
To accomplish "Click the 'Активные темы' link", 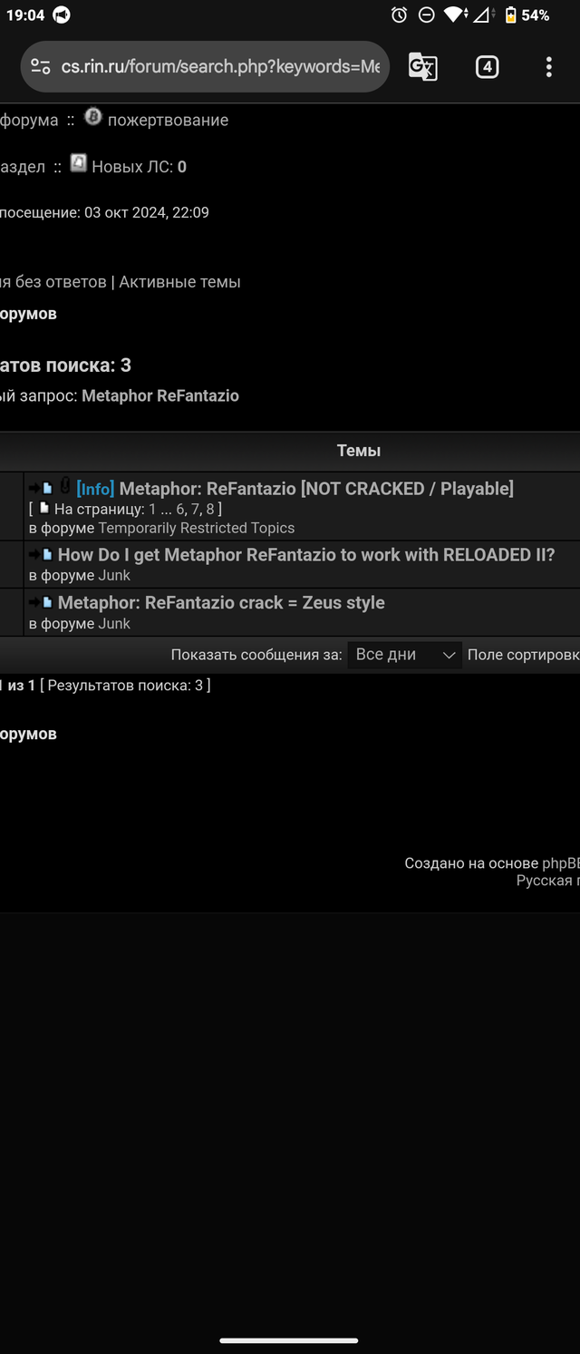I will coord(179,282).
